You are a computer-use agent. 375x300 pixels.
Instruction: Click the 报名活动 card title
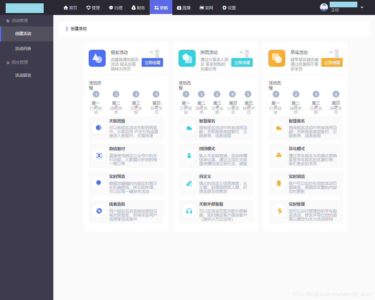119,52
